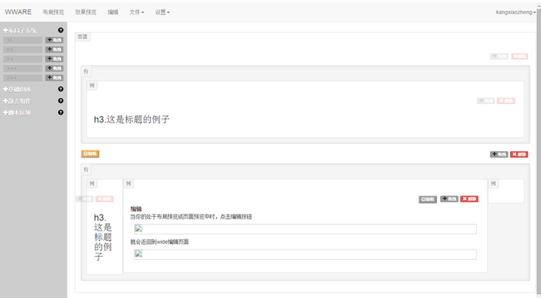
Task: Expand the 脚本区块 sidebar section
Action: pos(17,113)
